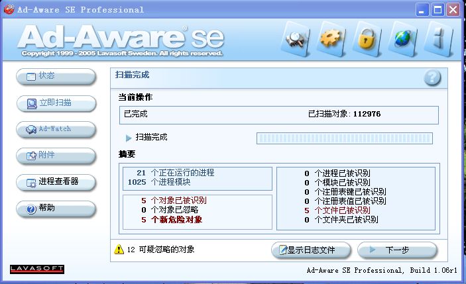Start a scan with 立即扫描

click(56, 103)
